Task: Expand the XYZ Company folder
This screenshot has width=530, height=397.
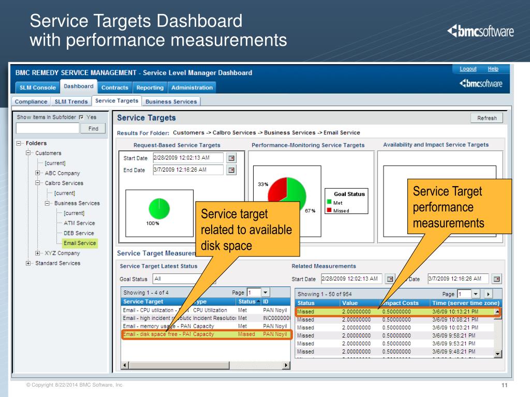Action: click(x=37, y=253)
